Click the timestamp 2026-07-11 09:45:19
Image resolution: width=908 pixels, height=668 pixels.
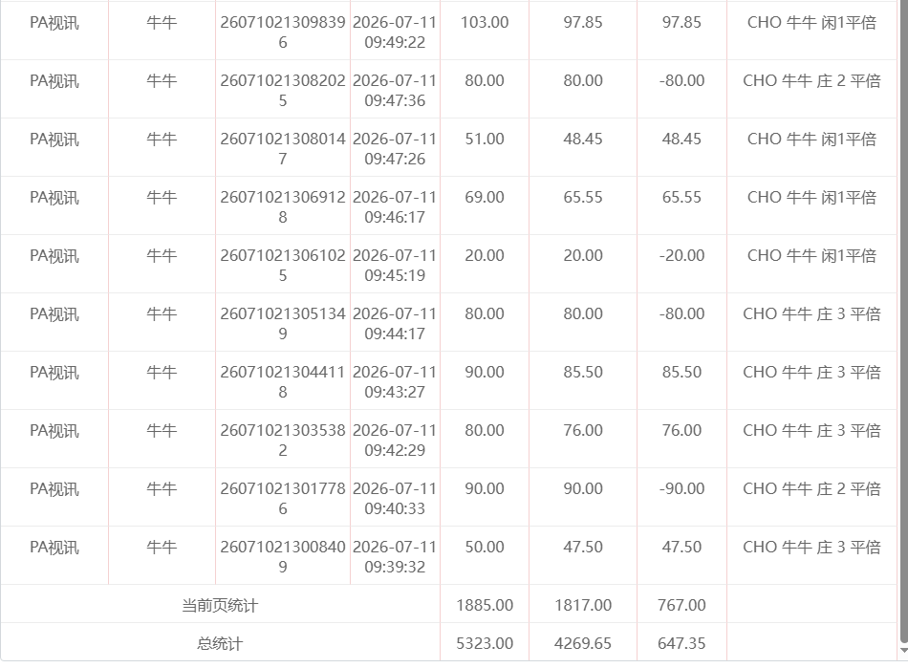coord(395,265)
